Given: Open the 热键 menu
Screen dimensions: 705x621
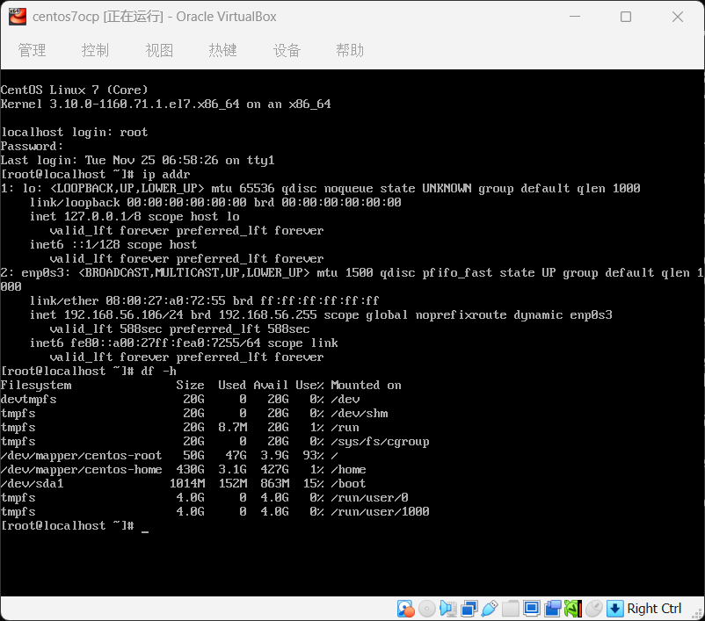Looking at the screenshot, I should 222,50.
